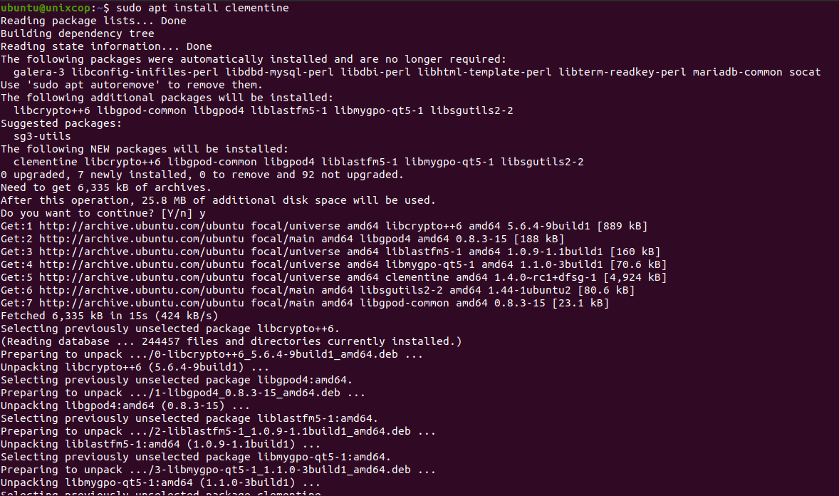Click the galera-3 package name
839x496 pixels.
pos(39,72)
